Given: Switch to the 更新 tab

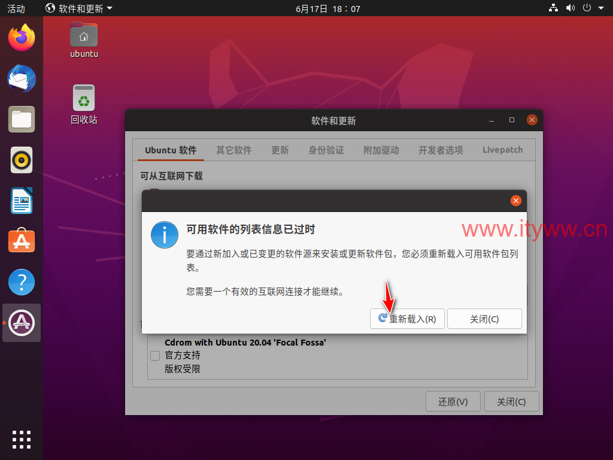Looking at the screenshot, I should (280, 150).
